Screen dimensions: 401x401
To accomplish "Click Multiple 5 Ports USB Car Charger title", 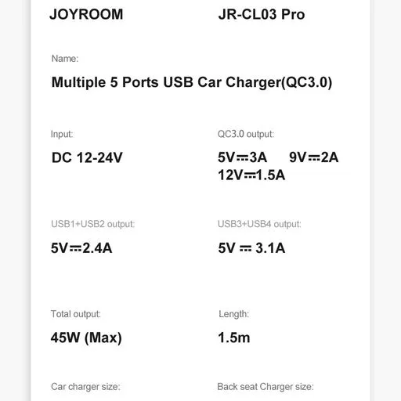I will click(192, 82).
